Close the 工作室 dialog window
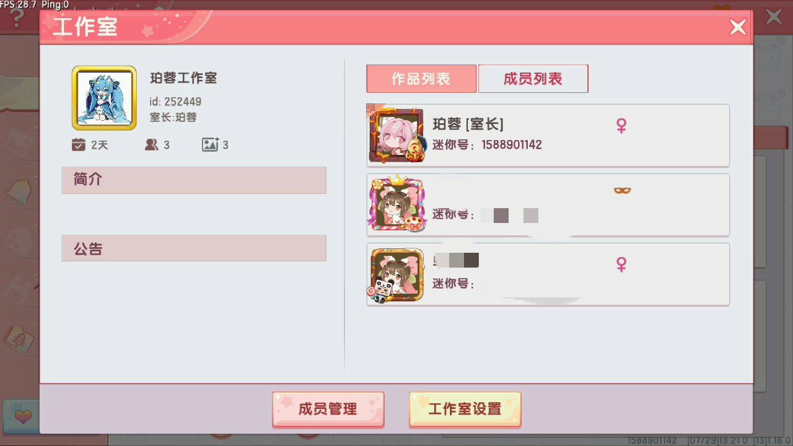The height and width of the screenshot is (446, 793). (737, 27)
